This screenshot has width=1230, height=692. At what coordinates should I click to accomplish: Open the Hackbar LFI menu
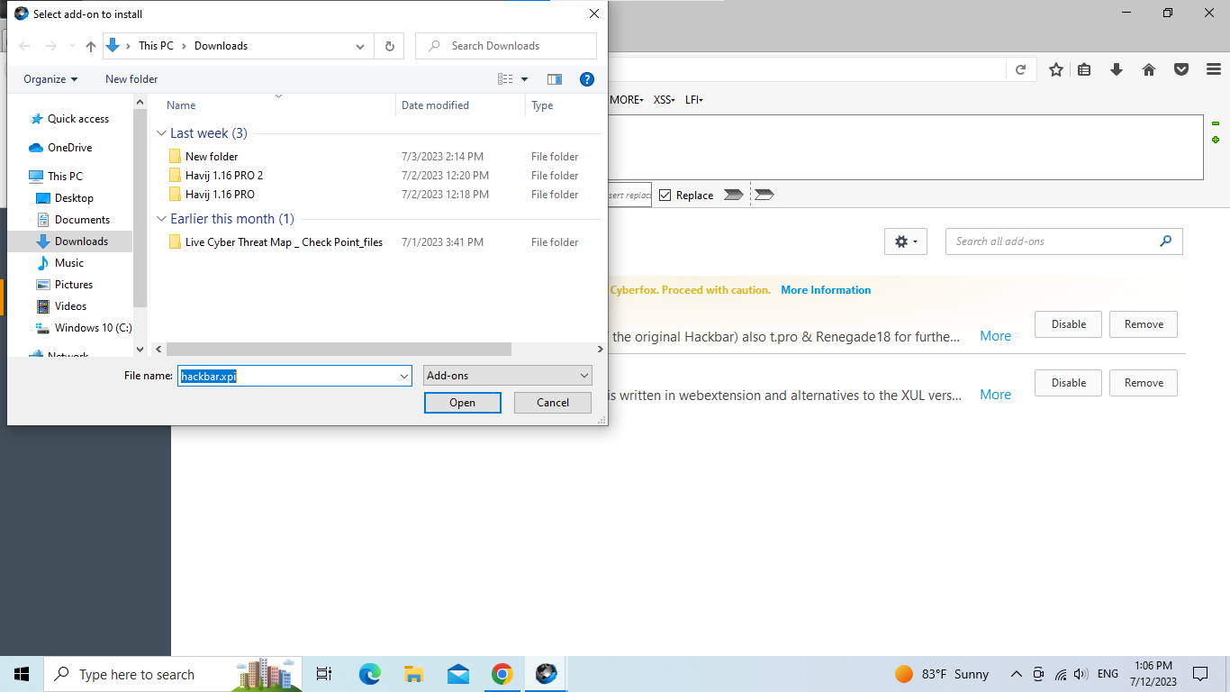[x=693, y=100]
